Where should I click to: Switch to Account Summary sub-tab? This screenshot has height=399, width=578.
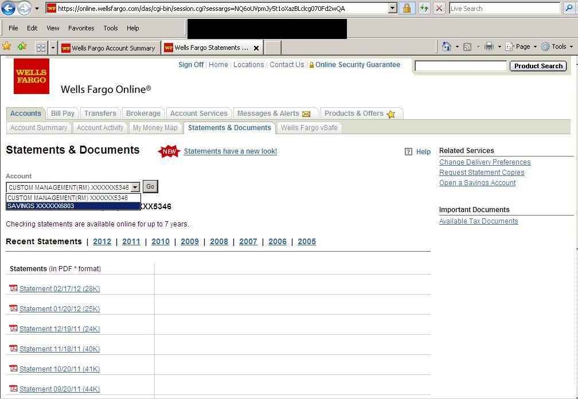[x=39, y=128]
